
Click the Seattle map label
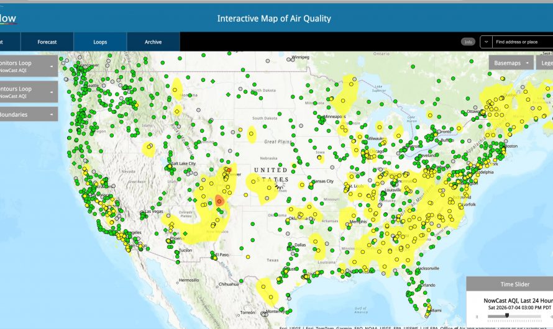(x=93, y=86)
